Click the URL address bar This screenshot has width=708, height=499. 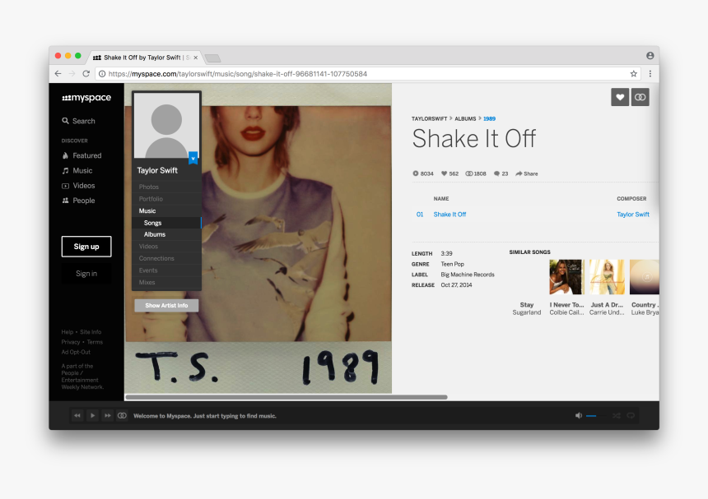click(x=367, y=73)
